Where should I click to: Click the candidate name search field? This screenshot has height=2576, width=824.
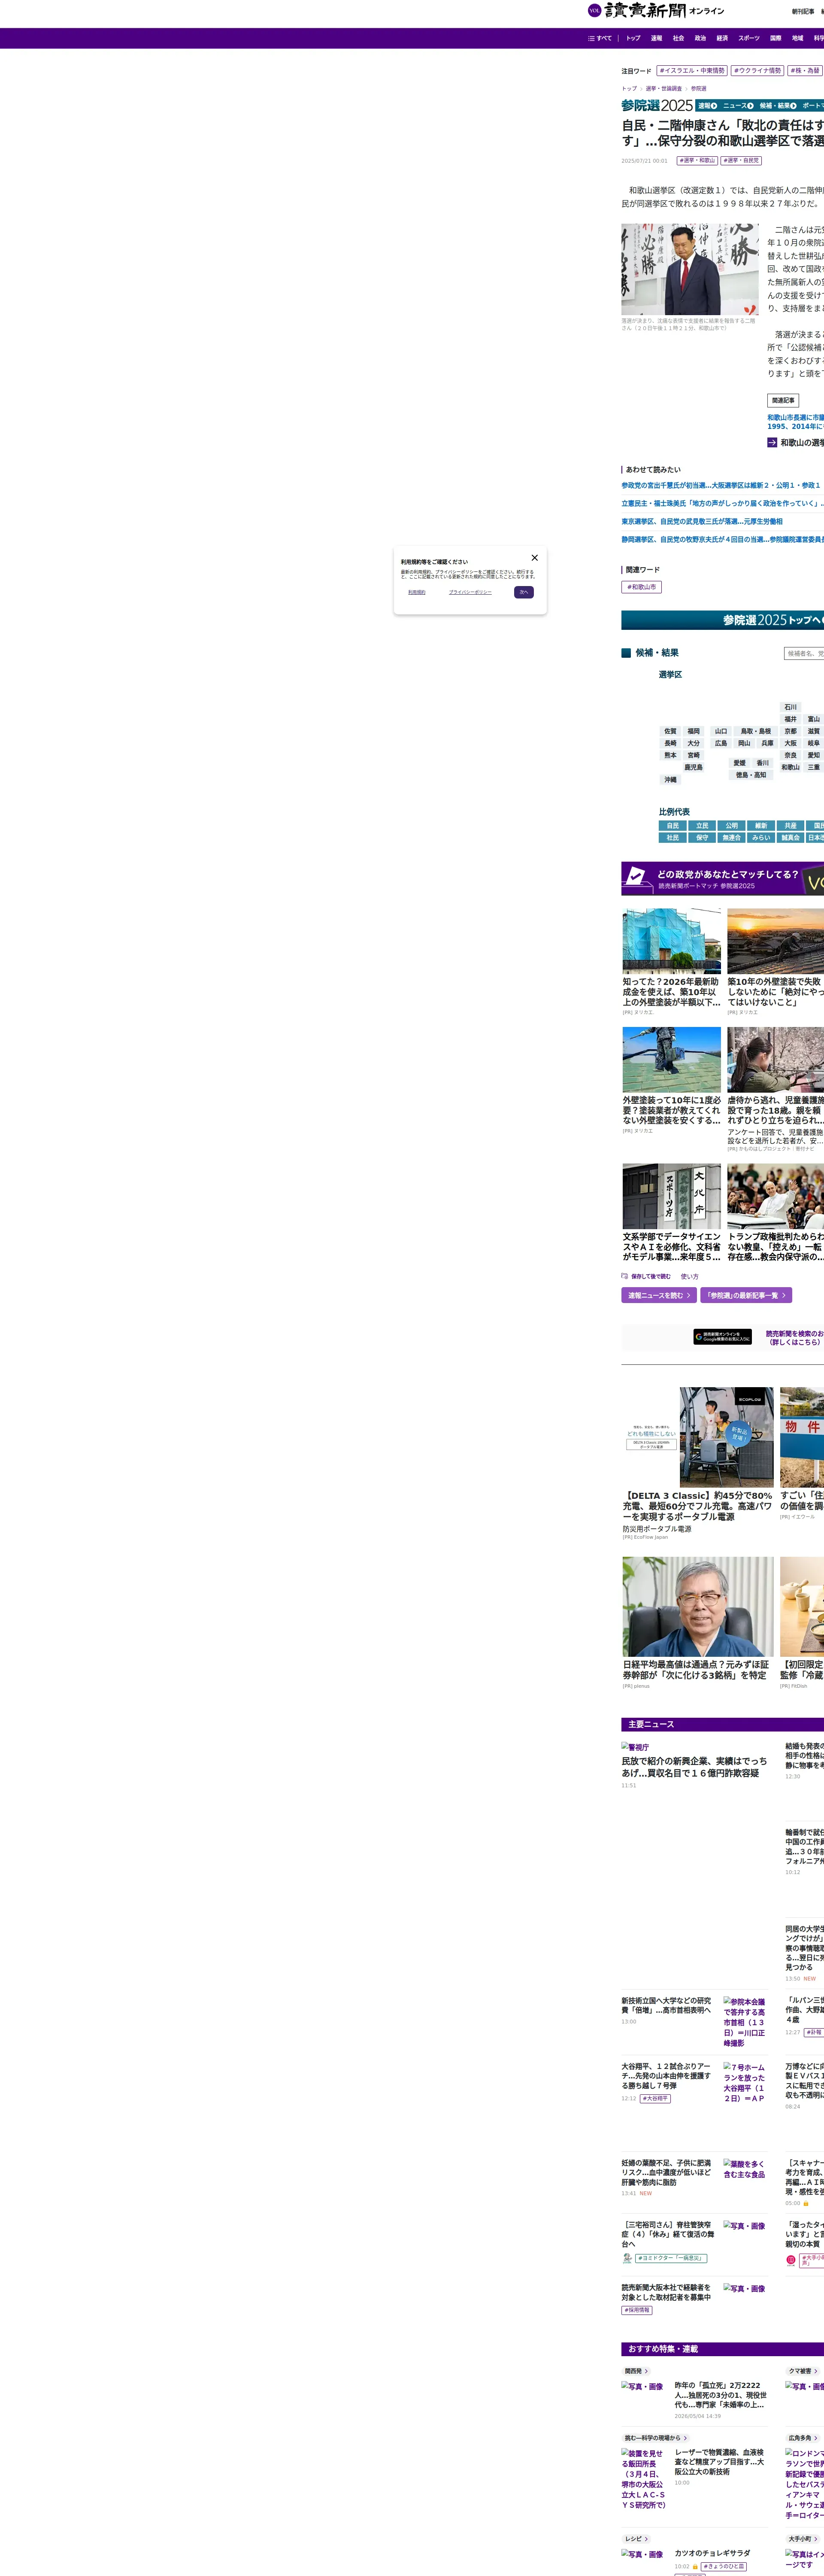coord(804,654)
